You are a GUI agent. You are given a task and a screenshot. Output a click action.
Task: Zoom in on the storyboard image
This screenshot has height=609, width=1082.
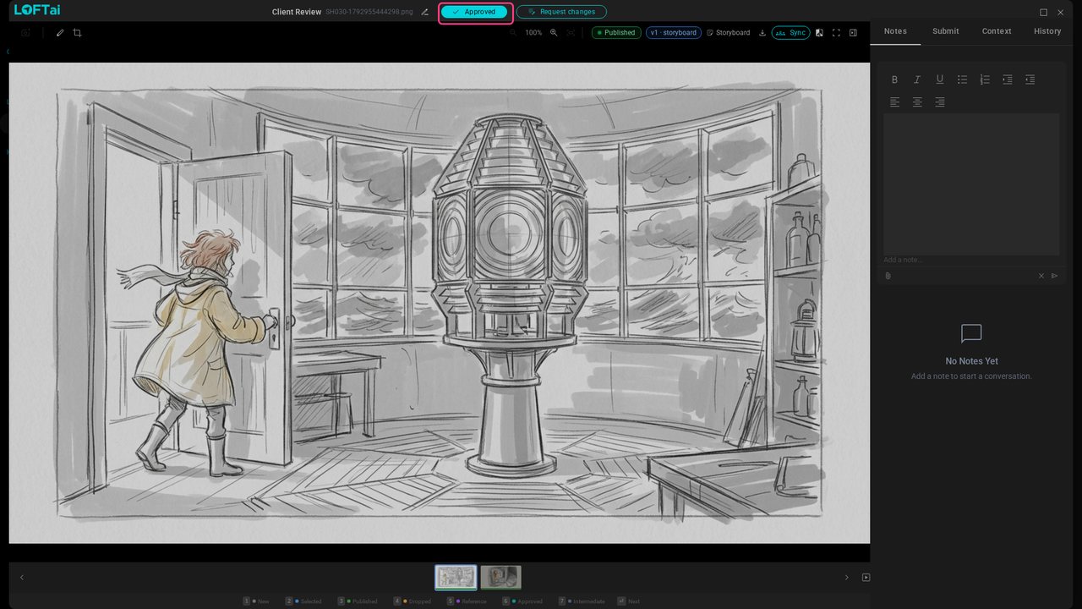554,33
